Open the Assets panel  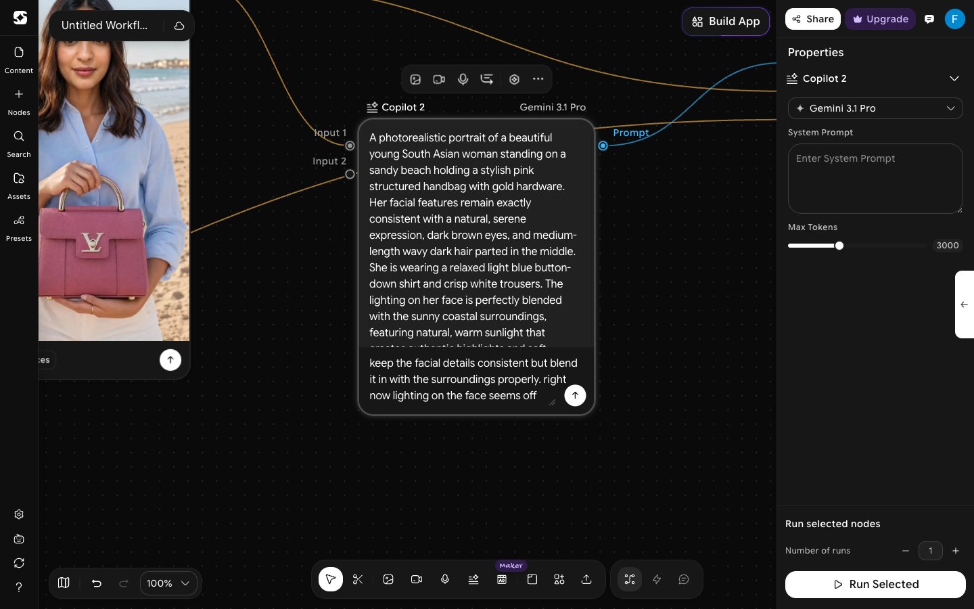click(x=19, y=185)
